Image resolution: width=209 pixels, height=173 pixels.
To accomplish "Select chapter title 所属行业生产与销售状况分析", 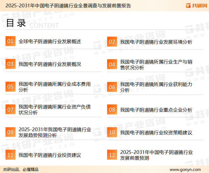I will [x=156, y=65].
